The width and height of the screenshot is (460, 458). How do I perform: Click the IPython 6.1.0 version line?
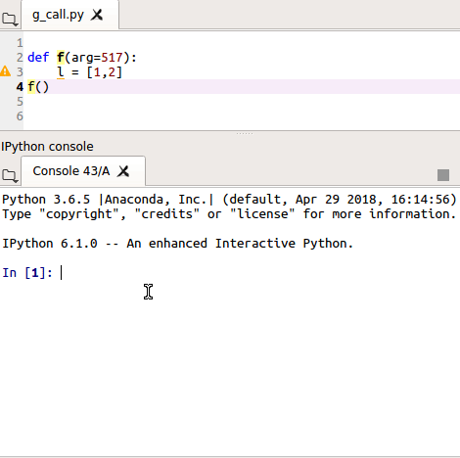click(x=177, y=244)
